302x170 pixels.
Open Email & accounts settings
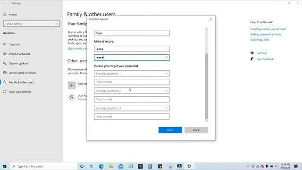pyautogui.click(x=19, y=54)
